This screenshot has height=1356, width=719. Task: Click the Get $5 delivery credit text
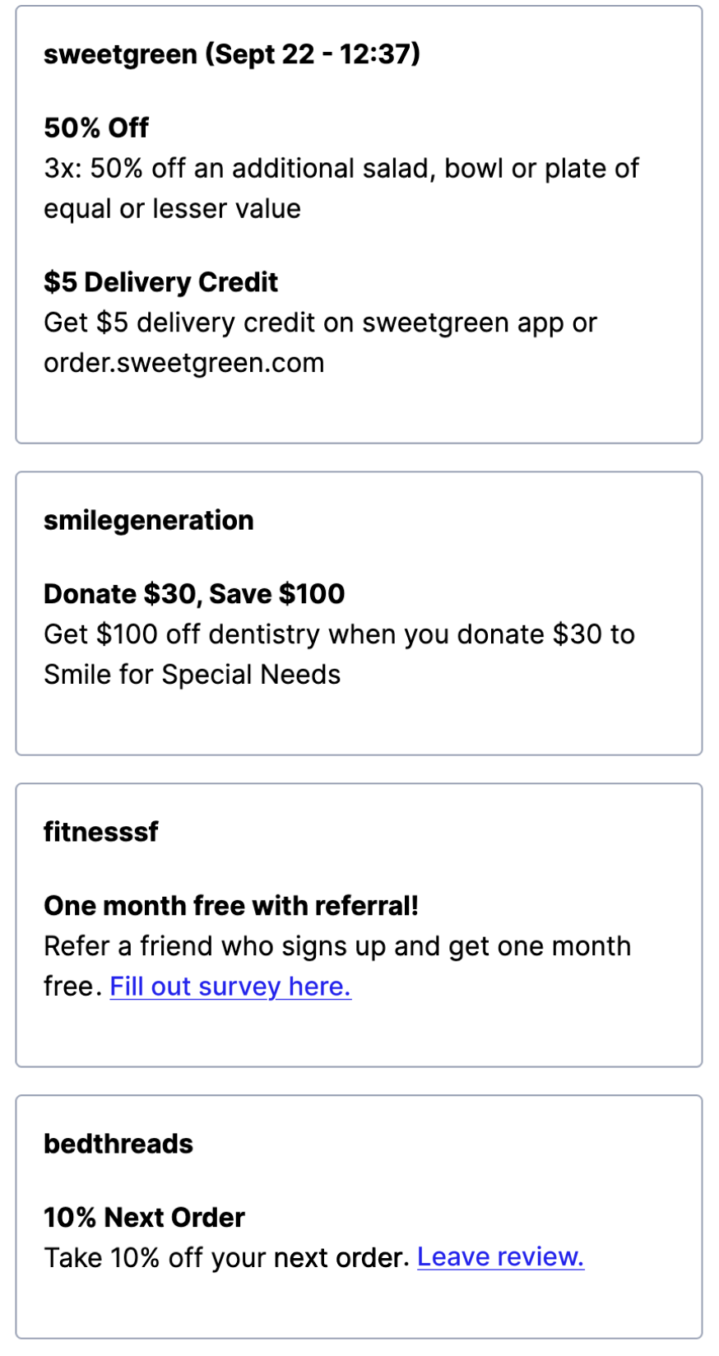point(320,323)
